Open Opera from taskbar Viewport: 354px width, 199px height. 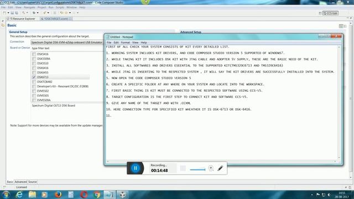(x=84, y=195)
